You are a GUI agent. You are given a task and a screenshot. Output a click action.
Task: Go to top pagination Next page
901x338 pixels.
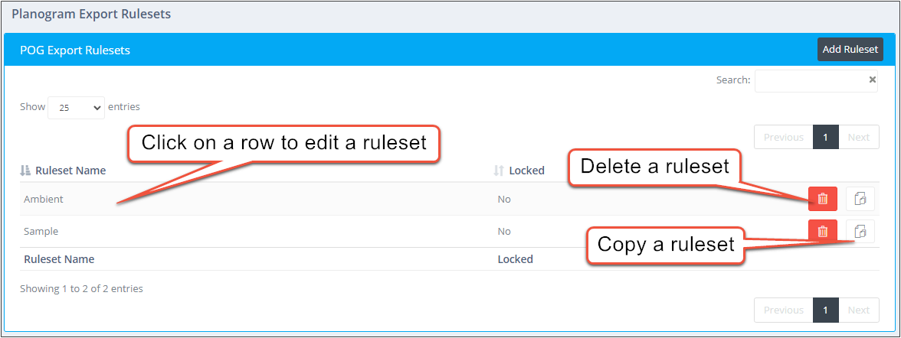858,137
